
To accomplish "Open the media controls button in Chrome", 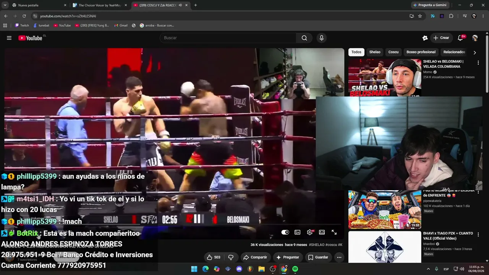I will [465, 16].
